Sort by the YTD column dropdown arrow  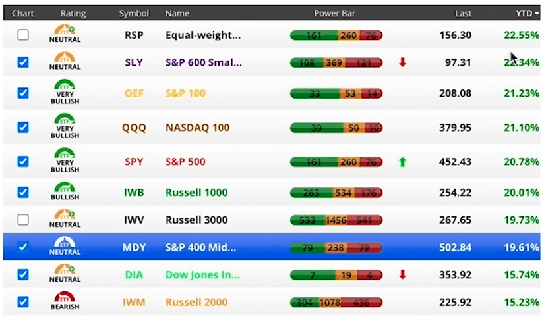click(537, 14)
